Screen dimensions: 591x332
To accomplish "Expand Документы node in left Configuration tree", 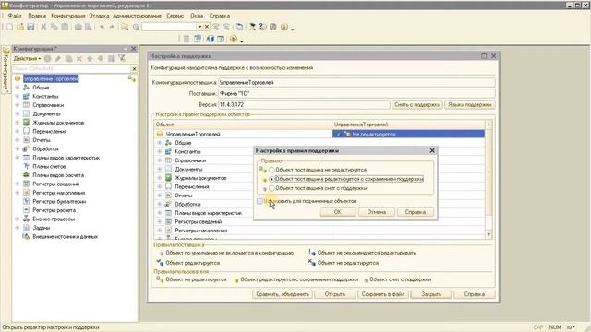I will tap(18, 113).
